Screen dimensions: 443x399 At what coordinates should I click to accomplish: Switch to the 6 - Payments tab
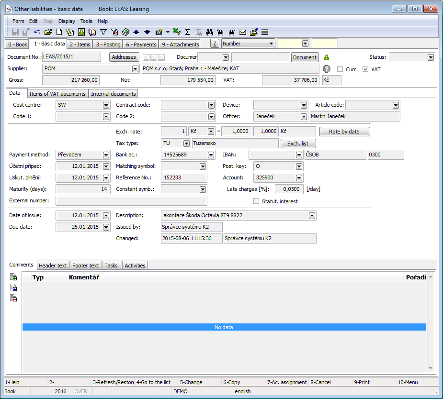(141, 44)
